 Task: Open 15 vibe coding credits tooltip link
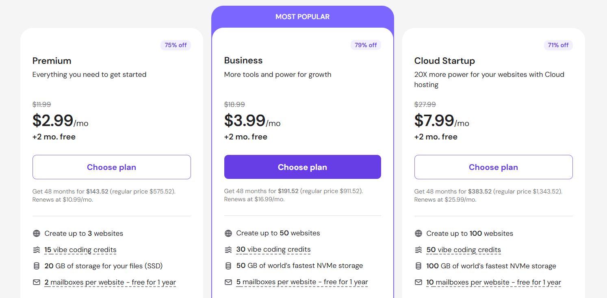pos(80,250)
